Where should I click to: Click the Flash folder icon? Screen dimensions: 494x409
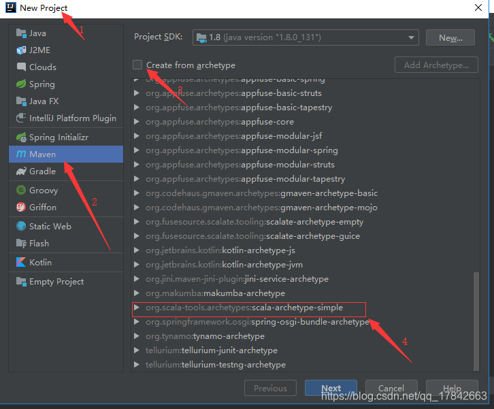point(21,243)
